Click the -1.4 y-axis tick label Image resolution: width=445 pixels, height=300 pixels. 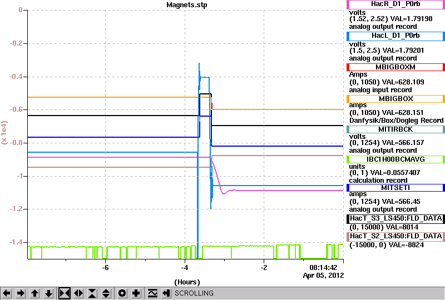[16, 242]
